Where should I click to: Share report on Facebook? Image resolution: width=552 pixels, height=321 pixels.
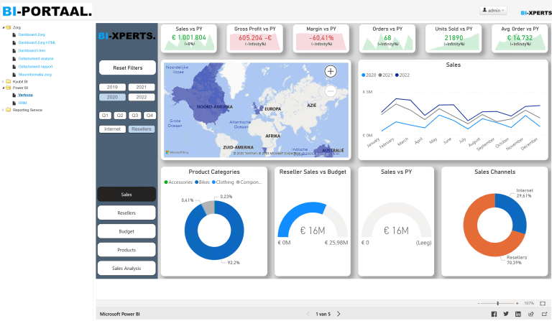494,314
